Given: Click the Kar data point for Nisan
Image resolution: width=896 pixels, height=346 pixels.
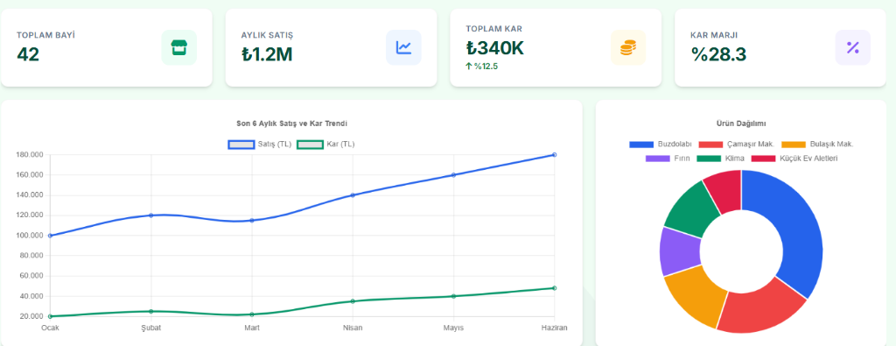Looking at the screenshot, I should click(353, 301).
